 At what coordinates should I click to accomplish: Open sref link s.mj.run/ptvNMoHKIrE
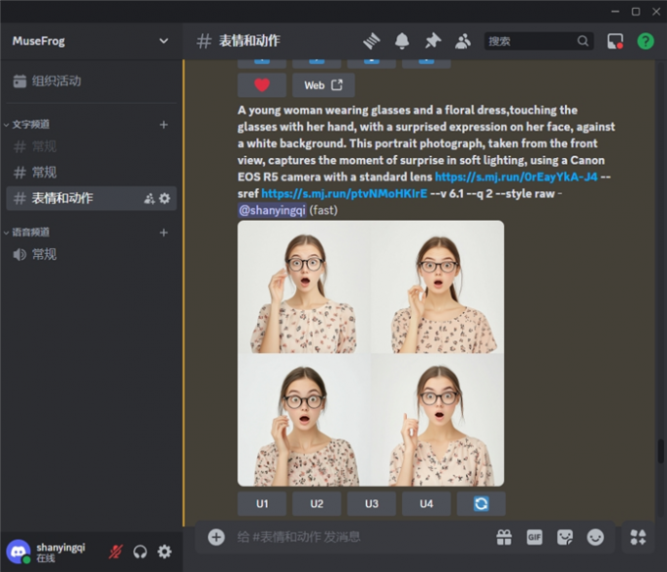[344, 193]
